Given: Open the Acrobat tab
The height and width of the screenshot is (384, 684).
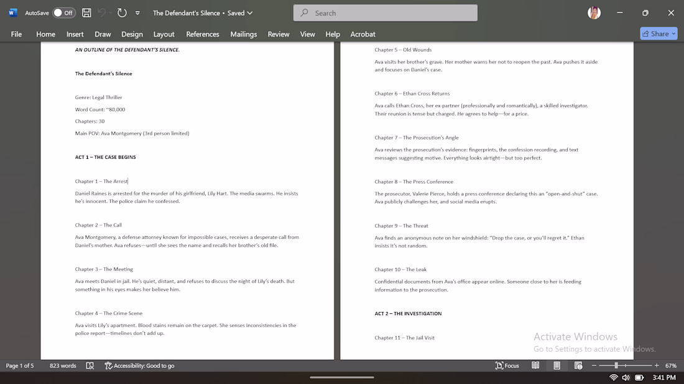Looking at the screenshot, I should (363, 34).
